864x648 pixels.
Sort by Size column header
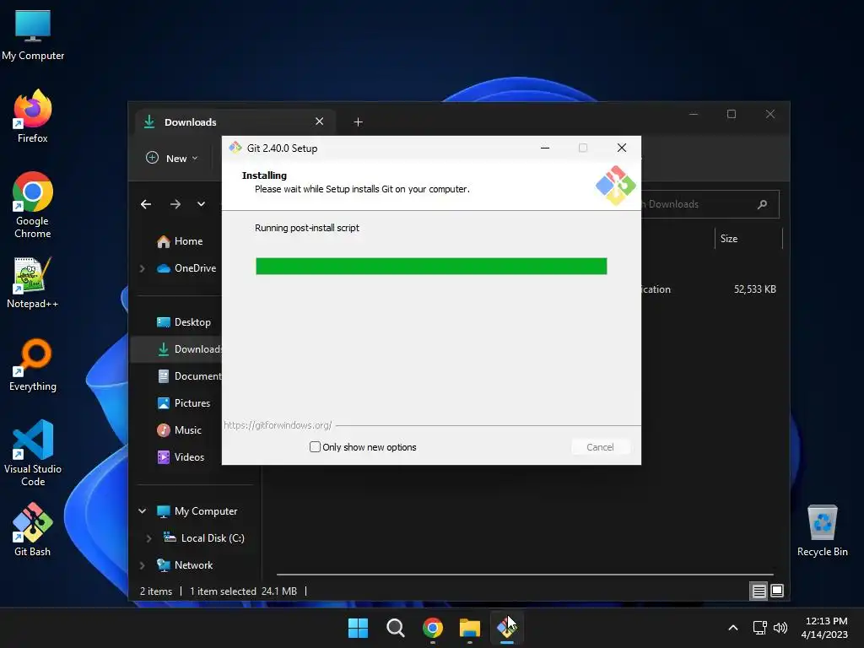748,239
